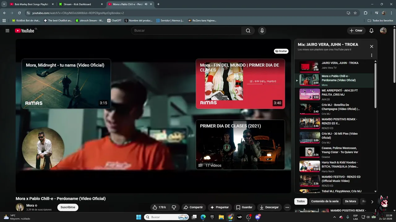Open the Chrome apps grid in the bookmarks bar

tap(4, 20)
